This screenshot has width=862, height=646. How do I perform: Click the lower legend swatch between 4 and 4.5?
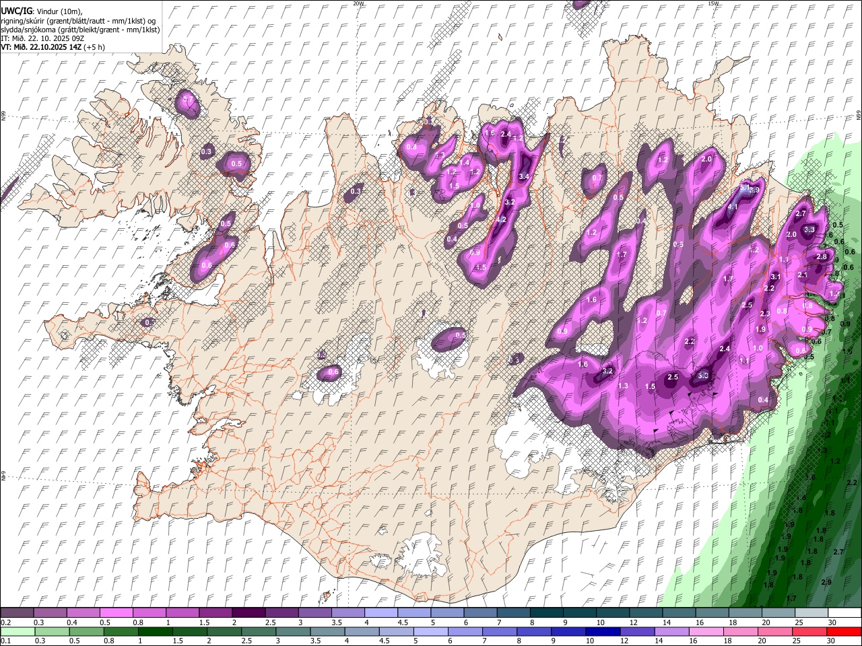pos(362,631)
